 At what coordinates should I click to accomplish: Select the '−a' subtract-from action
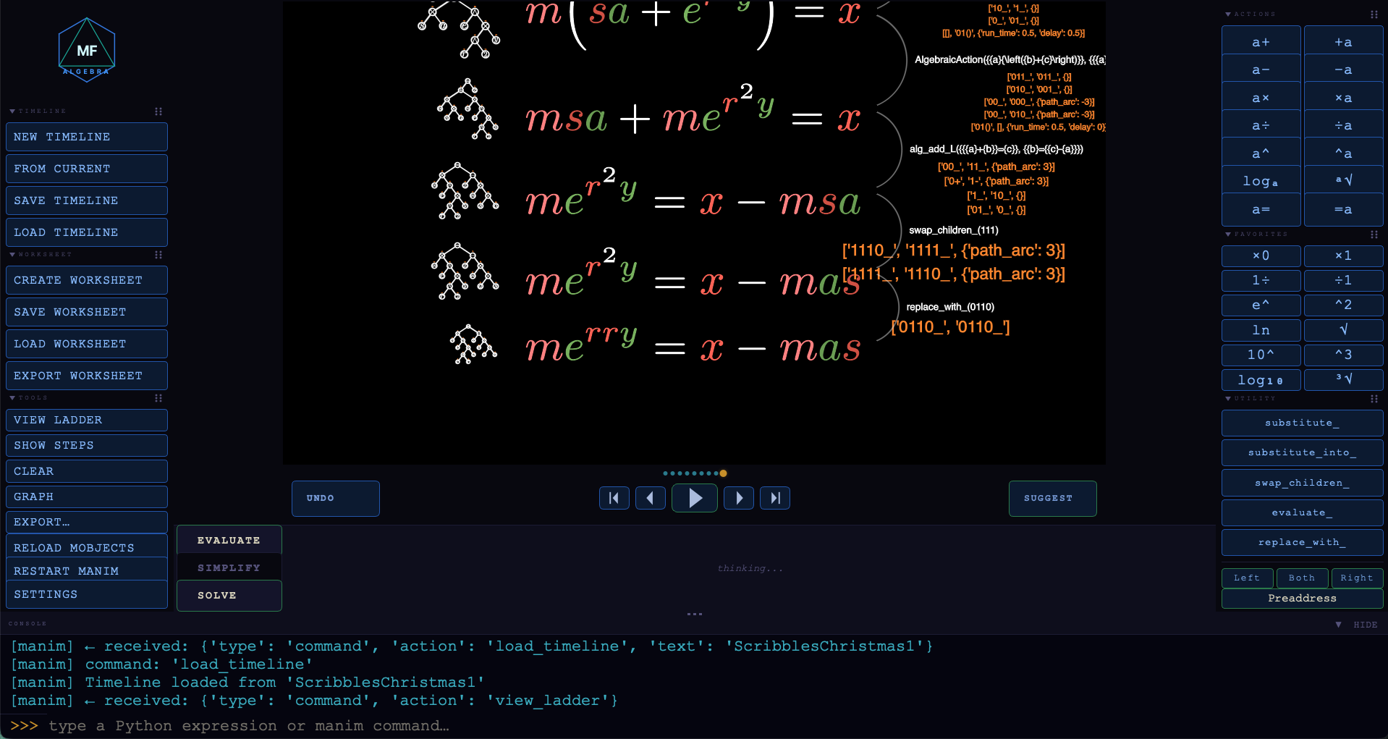pos(1343,70)
